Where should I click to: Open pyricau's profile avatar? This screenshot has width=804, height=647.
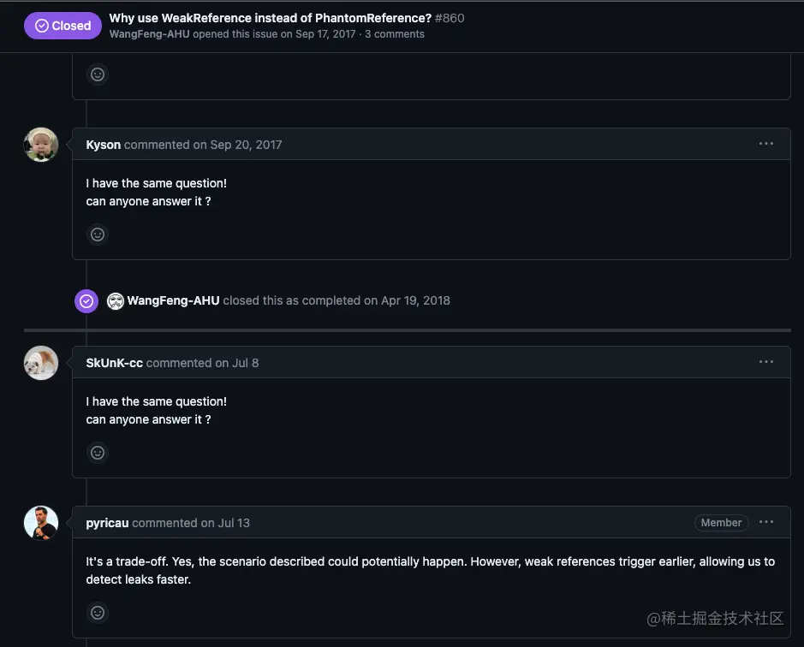[x=41, y=523]
